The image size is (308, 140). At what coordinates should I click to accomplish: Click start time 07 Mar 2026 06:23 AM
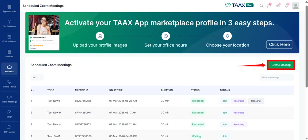[x=123, y=101]
